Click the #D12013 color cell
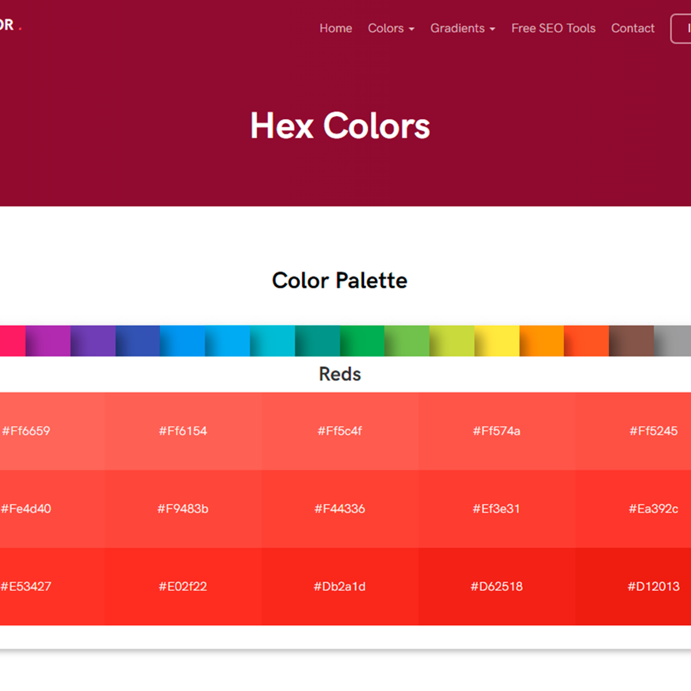The height and width of the screenshot is (691, 691). [654, 586]
